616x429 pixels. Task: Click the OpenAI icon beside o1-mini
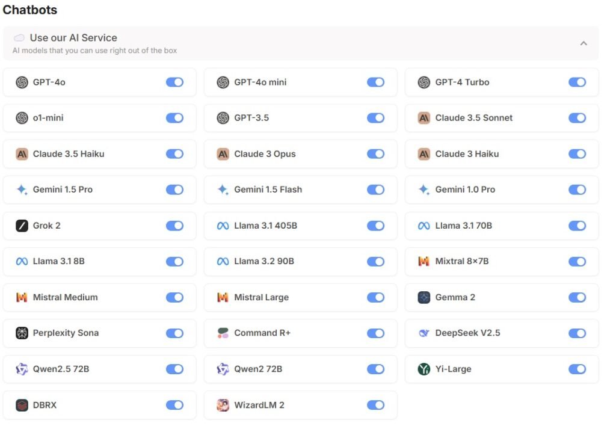[x=22, y=118]
